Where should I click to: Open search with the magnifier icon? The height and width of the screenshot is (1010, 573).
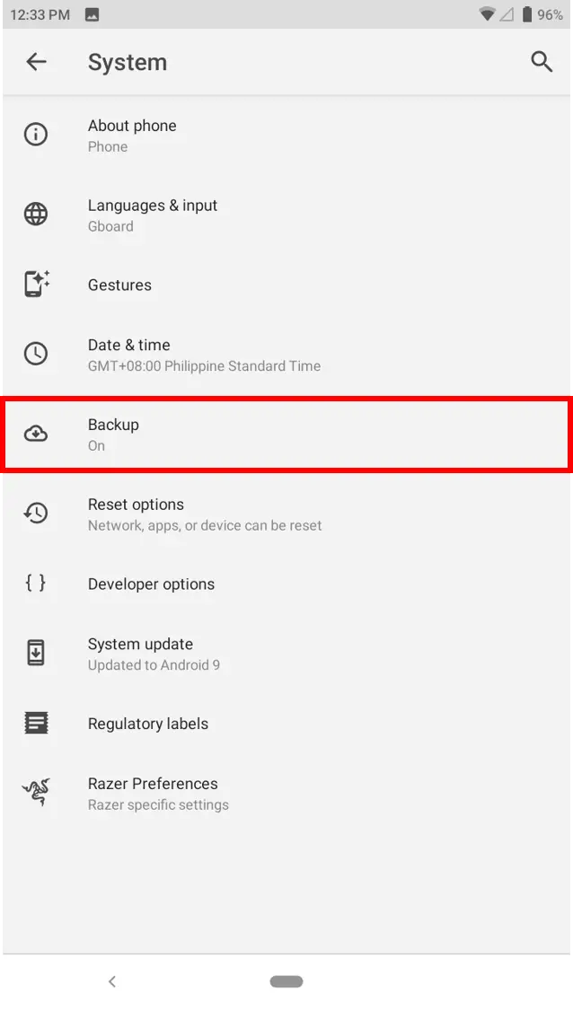542,62
